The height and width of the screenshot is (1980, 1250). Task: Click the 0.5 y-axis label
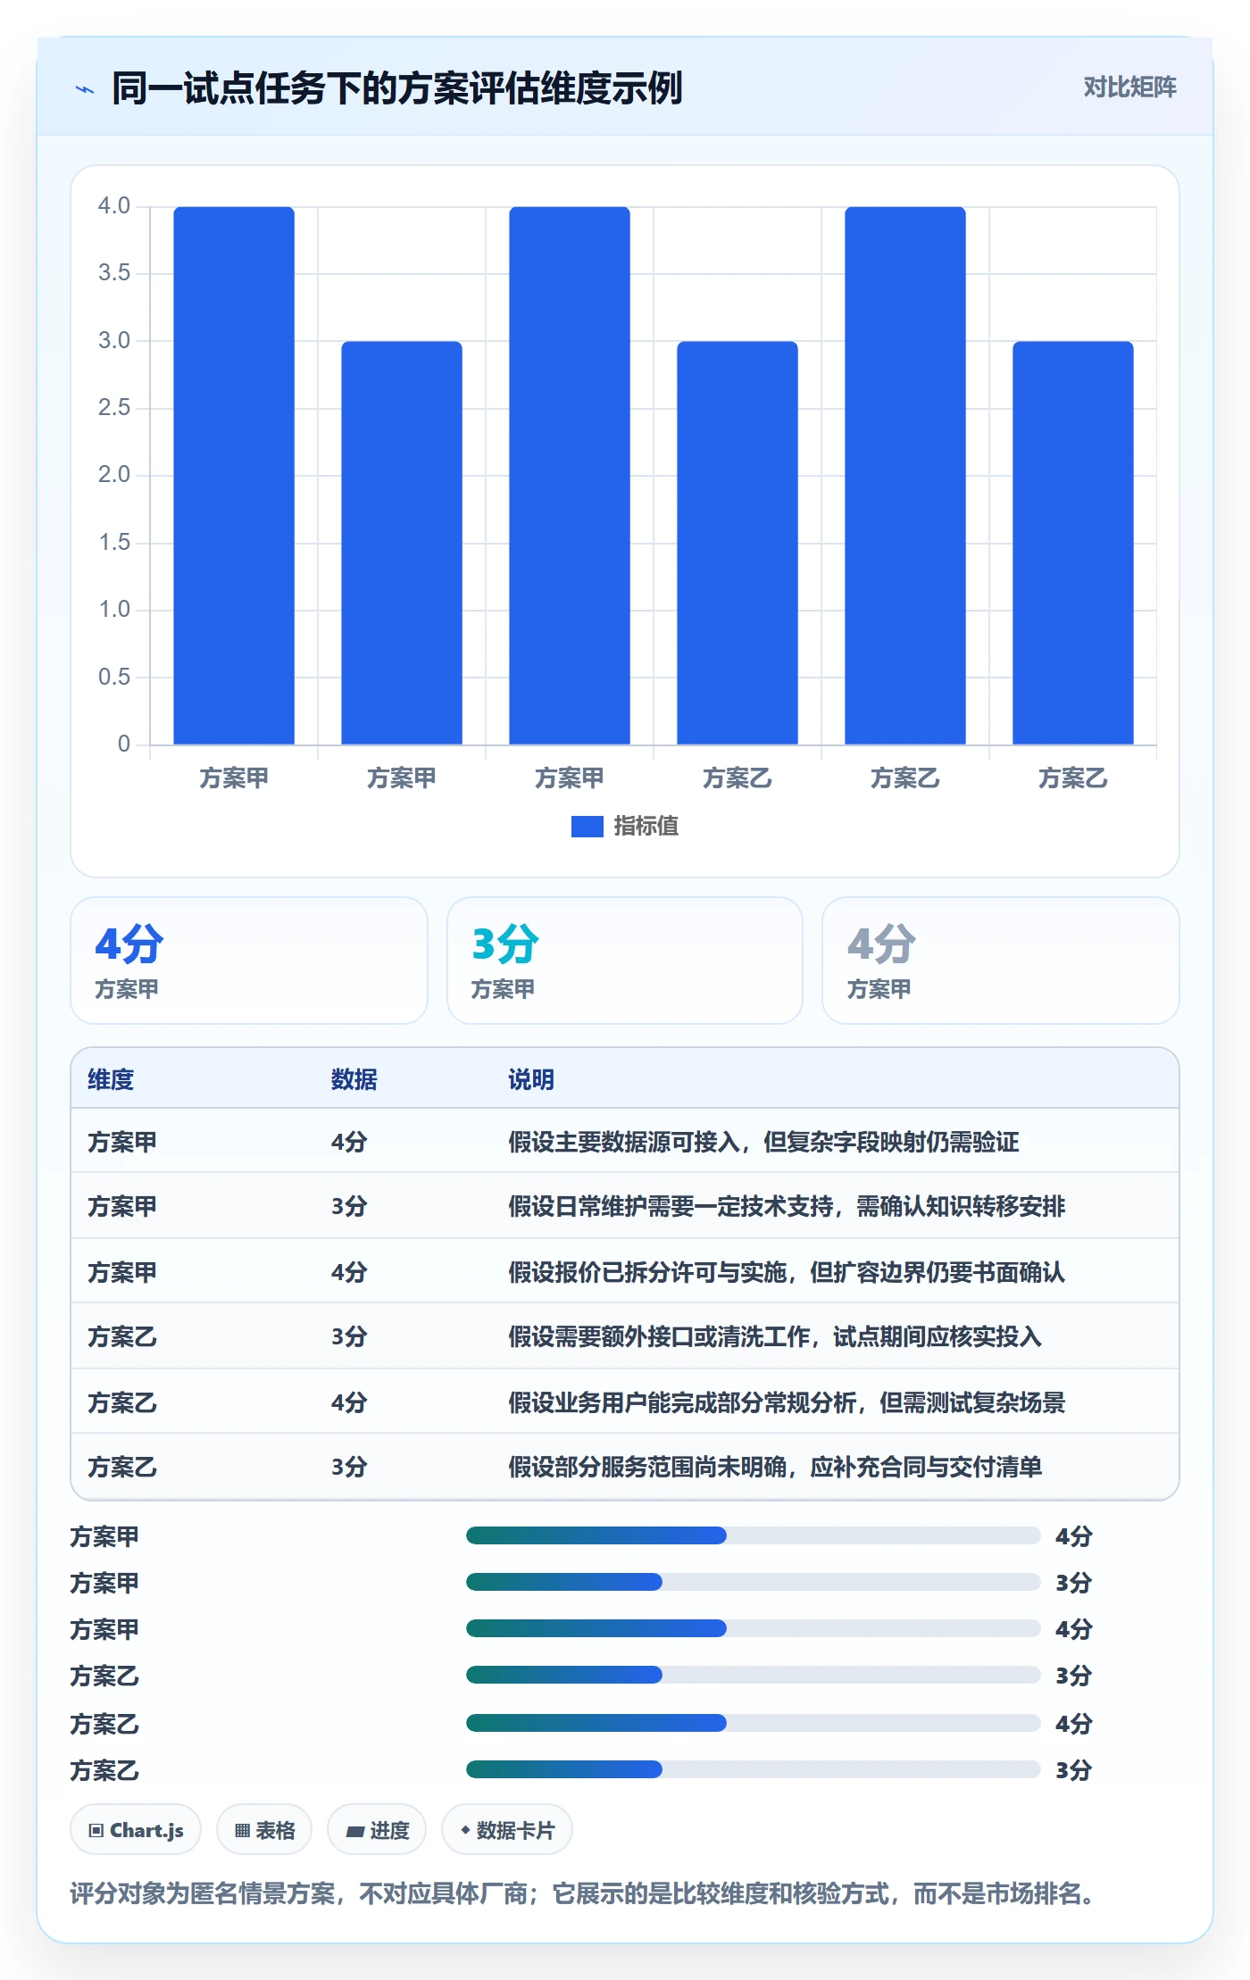click(114, 678)
